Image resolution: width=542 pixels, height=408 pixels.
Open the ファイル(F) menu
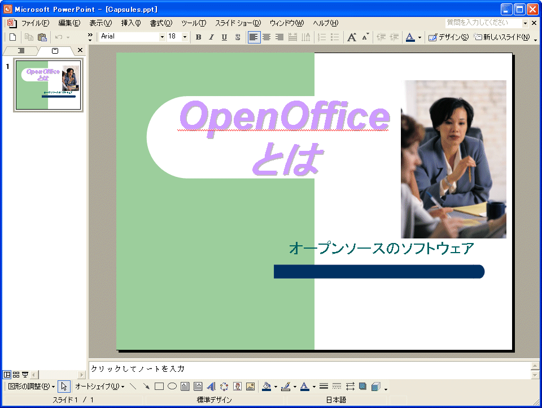coord(35,23)
